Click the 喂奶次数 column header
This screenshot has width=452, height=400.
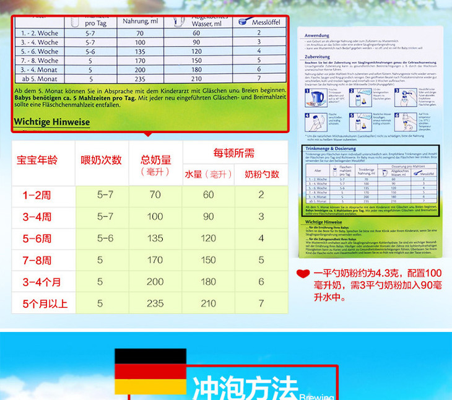click(102, 160)
